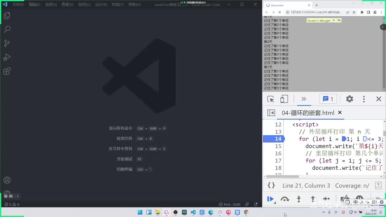The image size is (386, 217).
Task: Open the VS Code Search view
Action: pyautogui.click(x=7, y=29)
